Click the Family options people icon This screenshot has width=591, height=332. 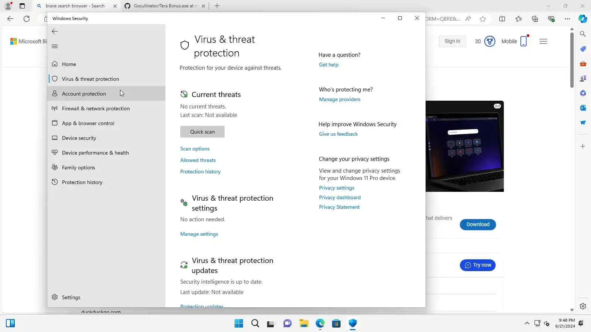pos(55,167)
